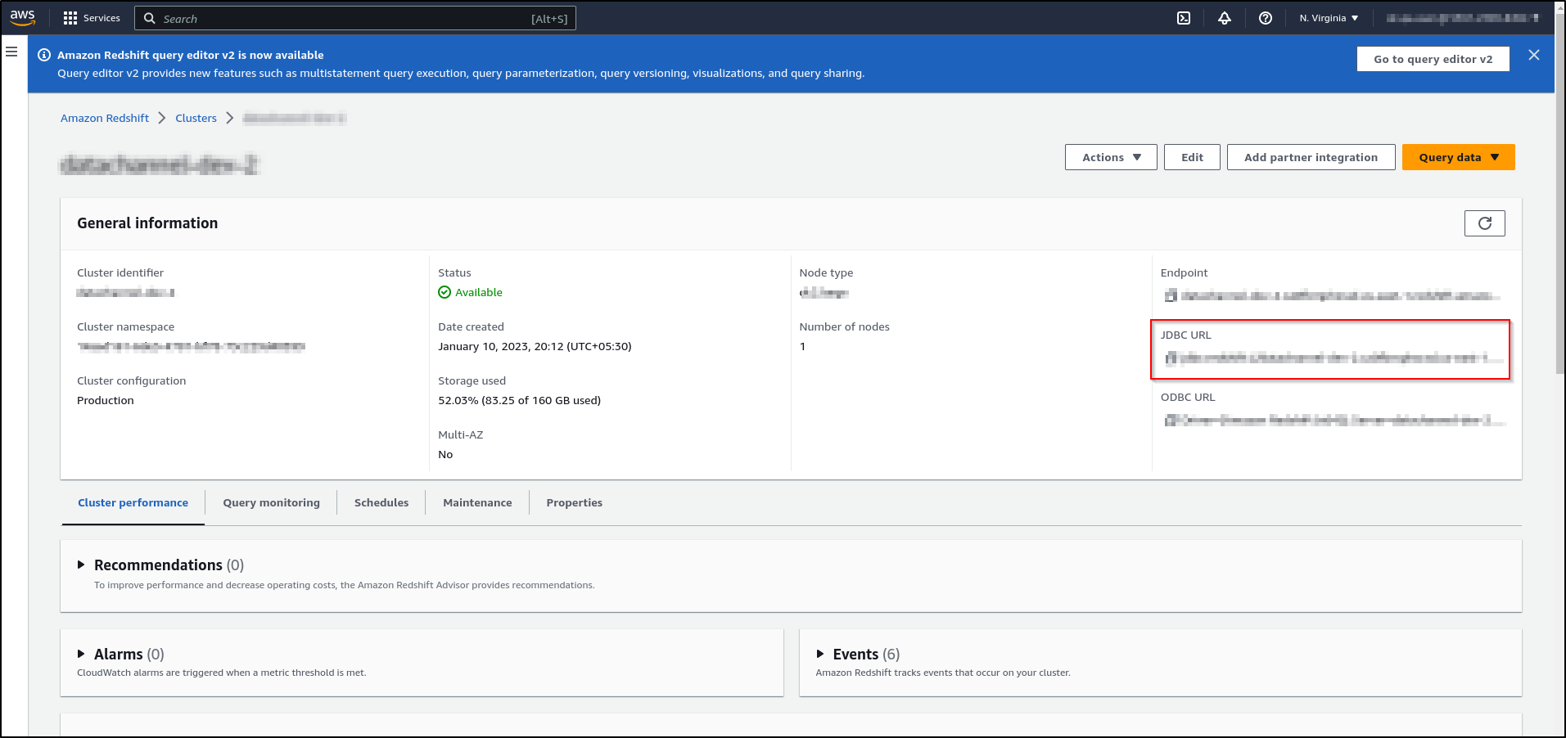Open the side navigation hamburger menu
The width and height of the screenshot is (1566, 738).
tap(11, 52)
